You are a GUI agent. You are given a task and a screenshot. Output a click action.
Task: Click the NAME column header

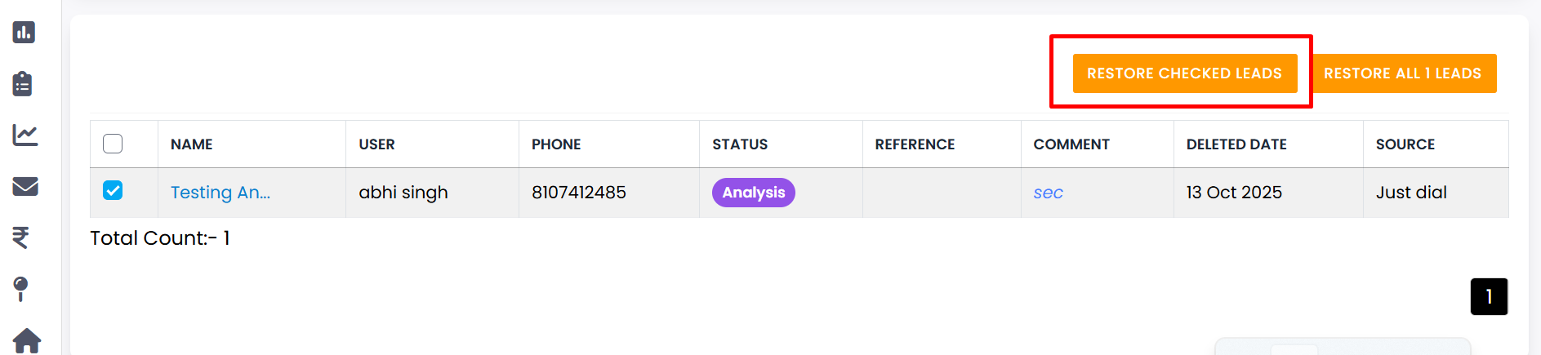pos(192,144)
